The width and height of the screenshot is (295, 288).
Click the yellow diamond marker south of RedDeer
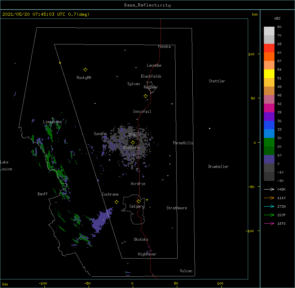[145, 96]
